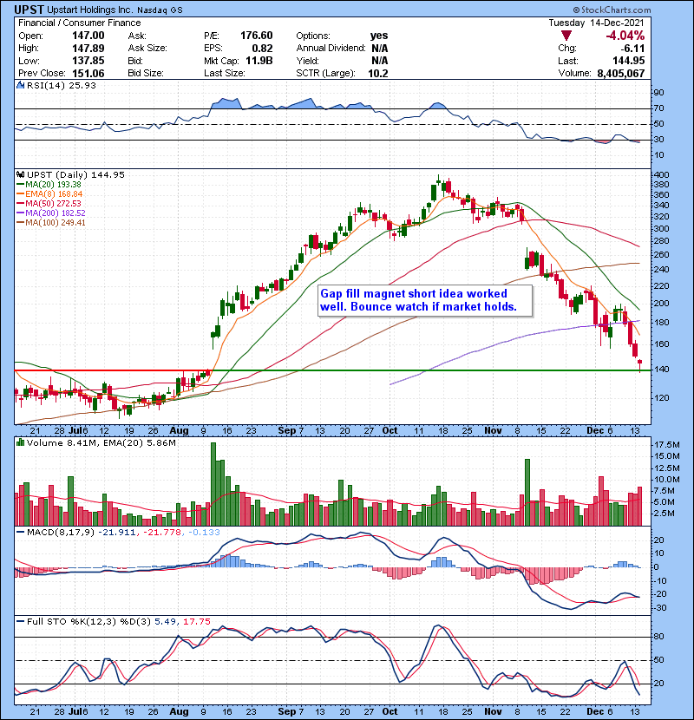The image size is (694, 720).
Task: Click the 140 price axis label
Action: point(662,370)
